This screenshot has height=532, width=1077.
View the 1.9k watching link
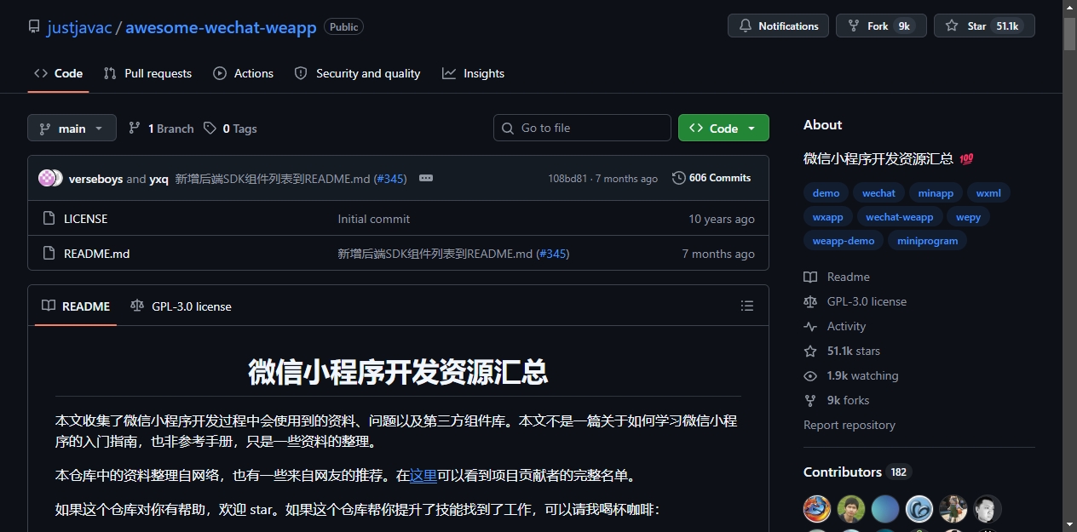coord(851,375)
